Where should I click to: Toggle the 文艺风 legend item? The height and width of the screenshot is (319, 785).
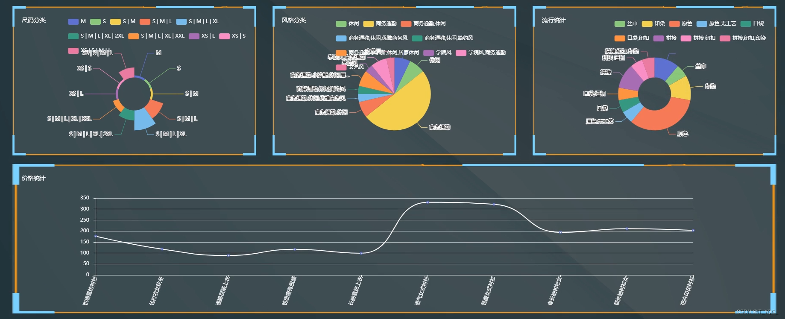coord(350,67)
